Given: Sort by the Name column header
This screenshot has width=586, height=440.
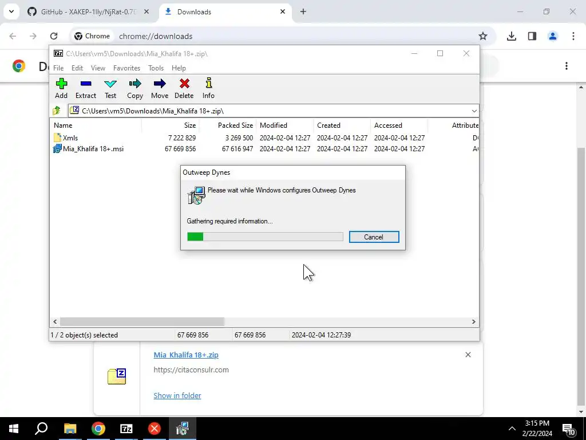Looking at the screenshot, I should pyautogui.click(x=96, y=125).
